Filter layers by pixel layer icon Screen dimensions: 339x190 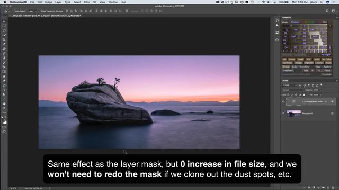point(300,85)
